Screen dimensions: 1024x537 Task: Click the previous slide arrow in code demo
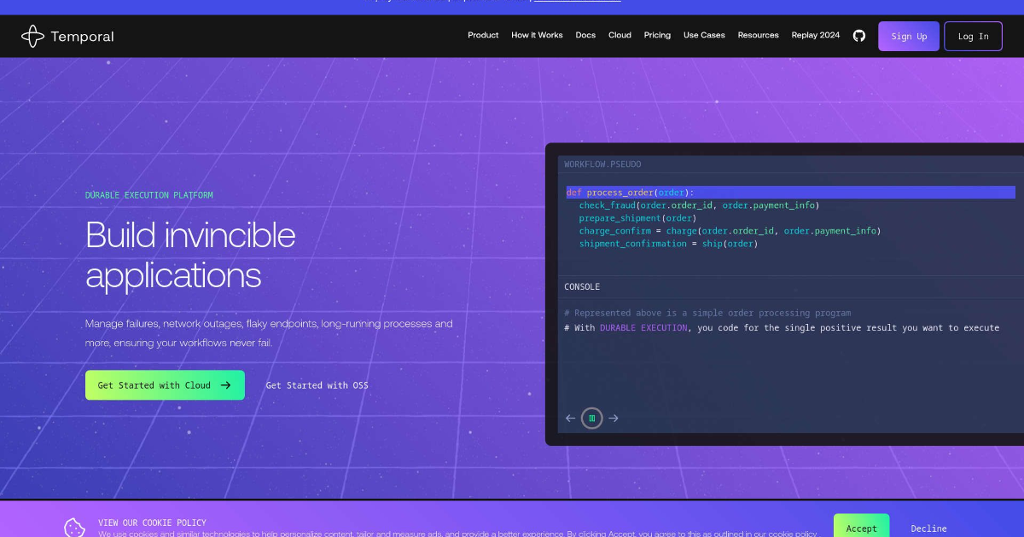[571, 418]
